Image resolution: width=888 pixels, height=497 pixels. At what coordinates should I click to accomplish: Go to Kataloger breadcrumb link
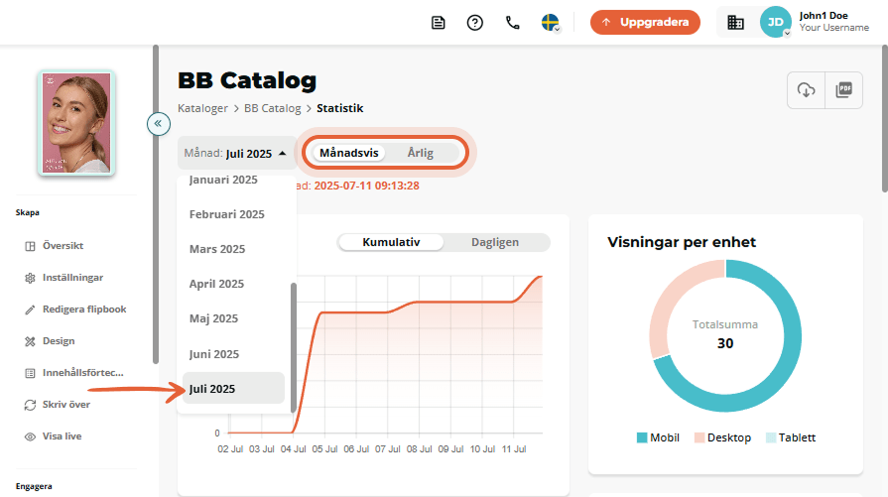point(202,108)
